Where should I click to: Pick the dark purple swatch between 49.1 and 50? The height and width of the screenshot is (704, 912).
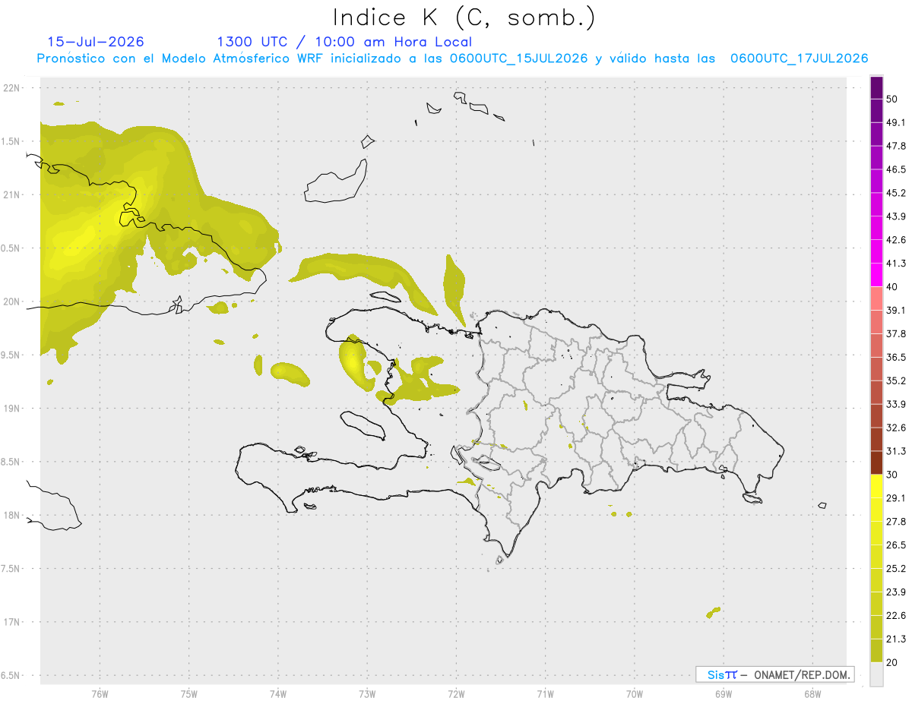tap(876, 111)
